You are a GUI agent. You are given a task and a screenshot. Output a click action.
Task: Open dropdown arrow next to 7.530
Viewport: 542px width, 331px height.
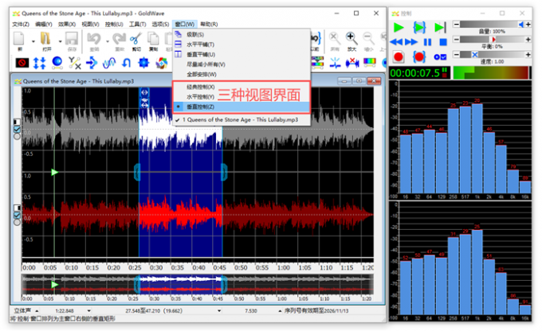280,310
